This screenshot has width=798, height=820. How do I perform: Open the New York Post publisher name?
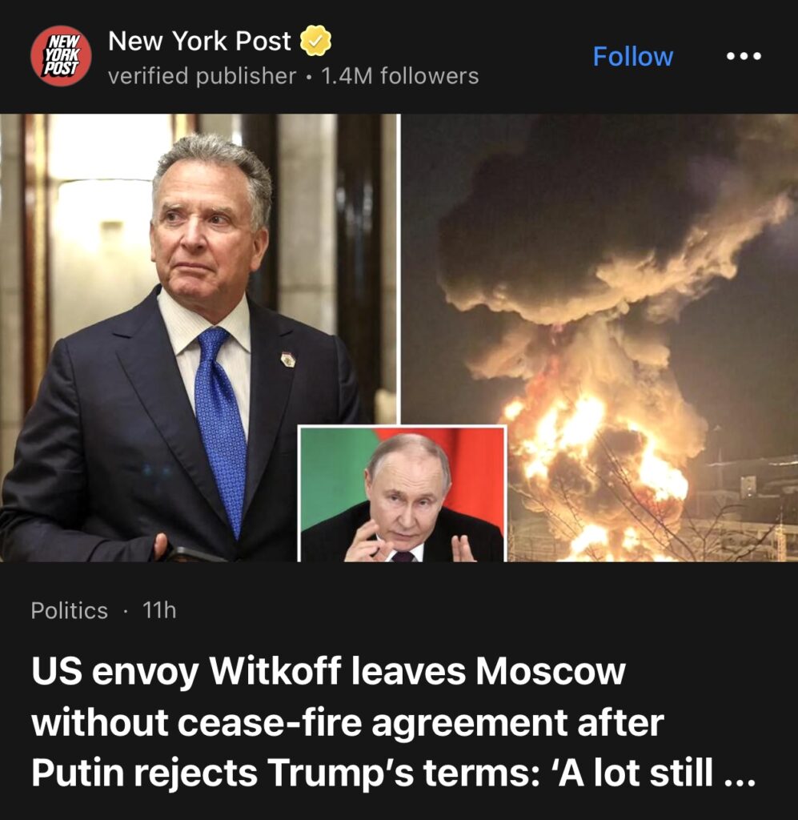pyautogui.click(x=199, y=41)
